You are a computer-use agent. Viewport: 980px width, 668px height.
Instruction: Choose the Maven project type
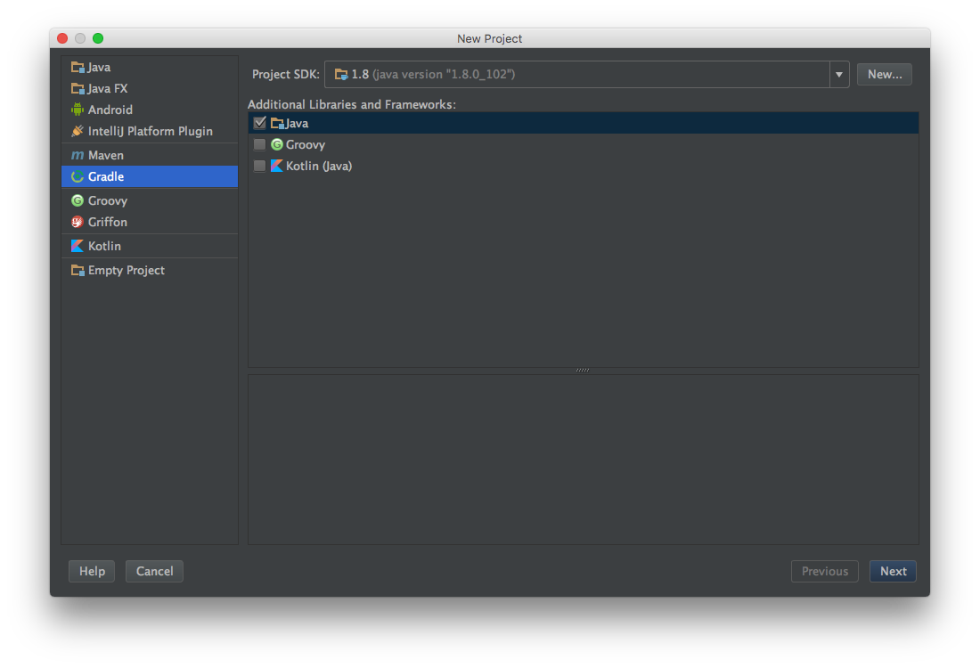[103, 155]
